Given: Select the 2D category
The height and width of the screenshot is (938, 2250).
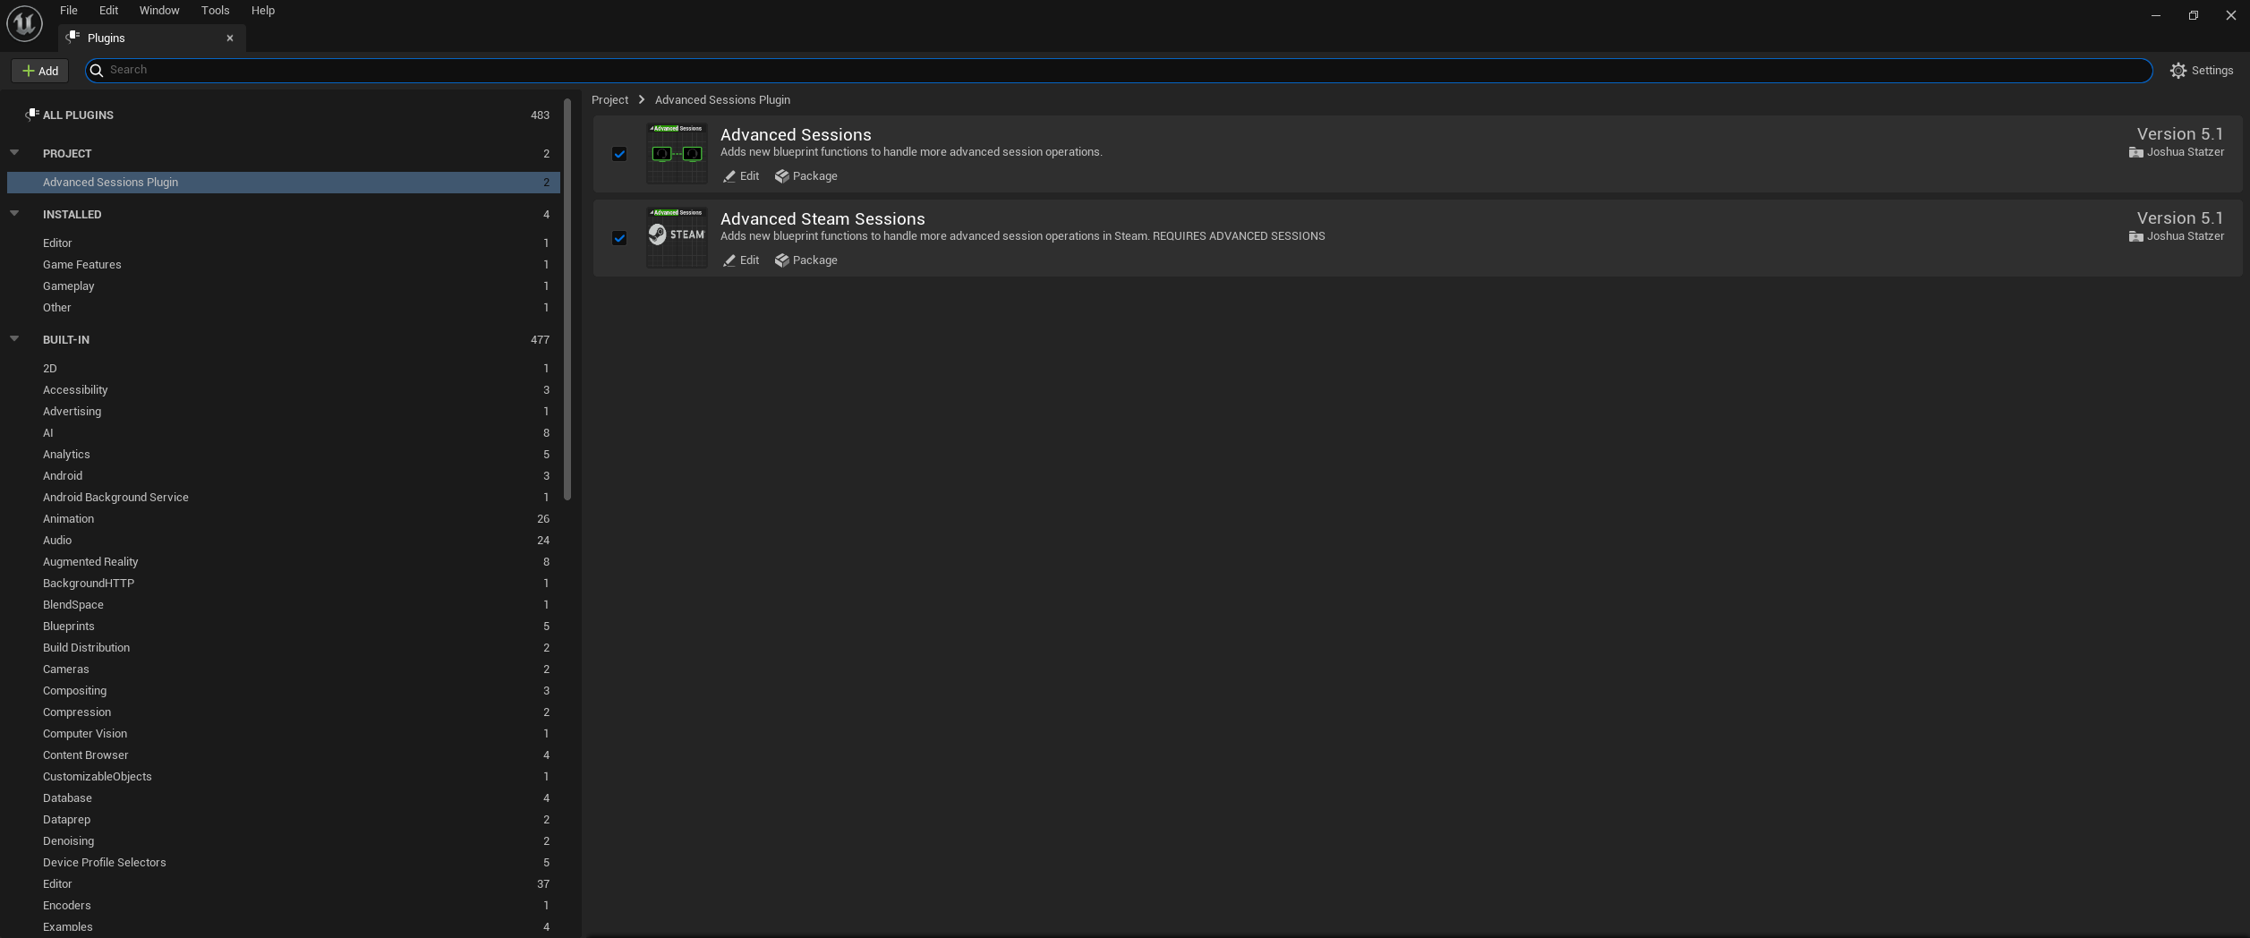Looking at the screenshot, I should click(x=284, y=369).
